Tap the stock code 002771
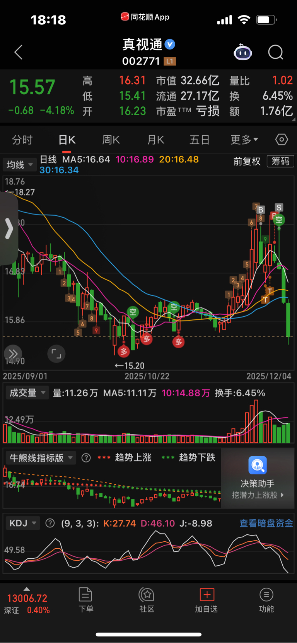Screen dimensions: 297x643 (141, 61)
